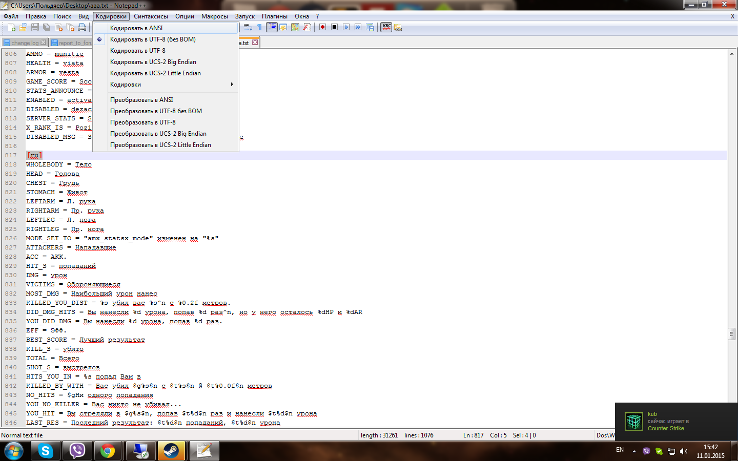Image resolution: width=738 pixels, height=461 pixels.
Task: Click the Stop Recording macro icon
Action: (334, 27)
